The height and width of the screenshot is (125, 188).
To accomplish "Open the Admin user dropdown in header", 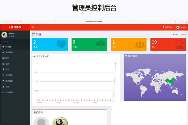I will 181,27.
